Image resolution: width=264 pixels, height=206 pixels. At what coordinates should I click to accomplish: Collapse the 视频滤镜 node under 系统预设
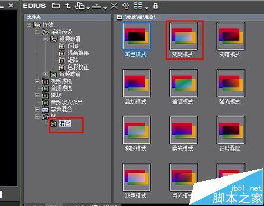coord(46,39)
